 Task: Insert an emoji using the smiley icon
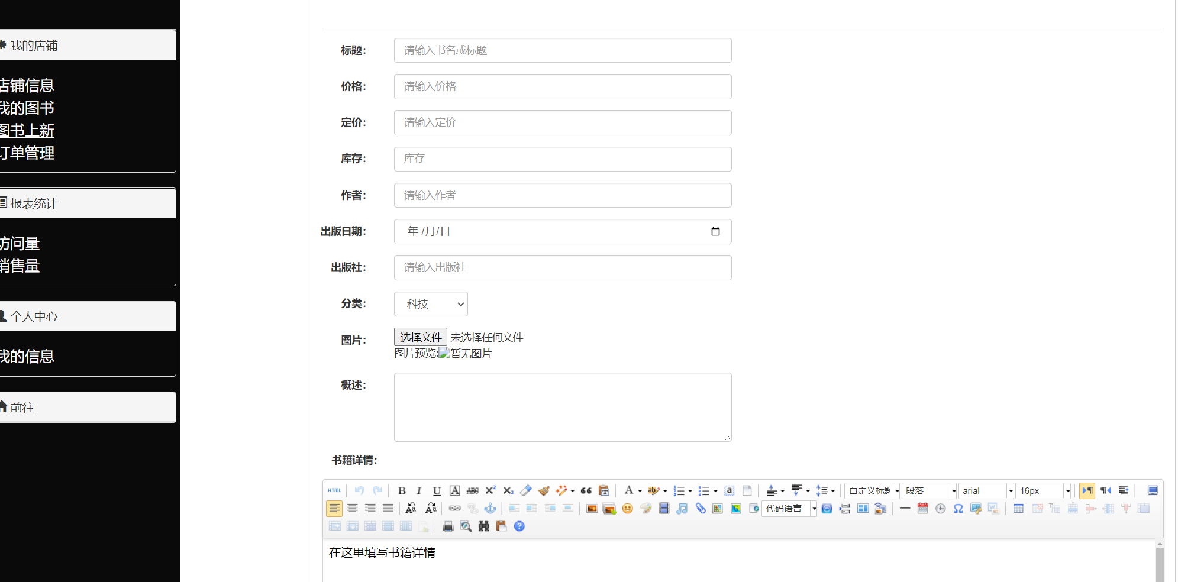coord(627,508)
